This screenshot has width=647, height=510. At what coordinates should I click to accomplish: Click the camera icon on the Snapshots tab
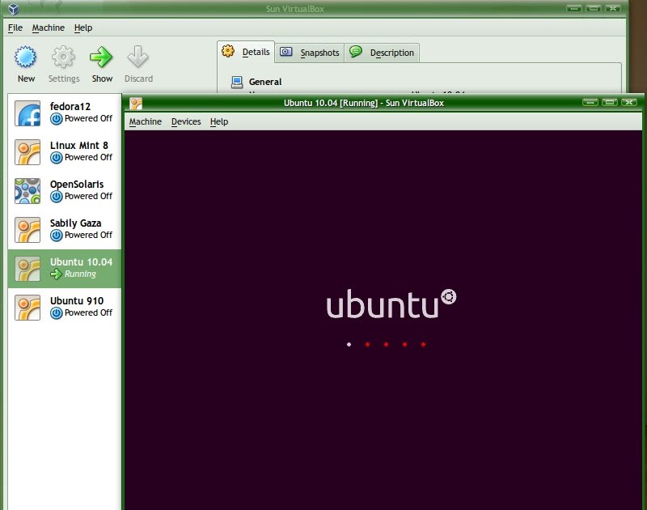point(285,52)
